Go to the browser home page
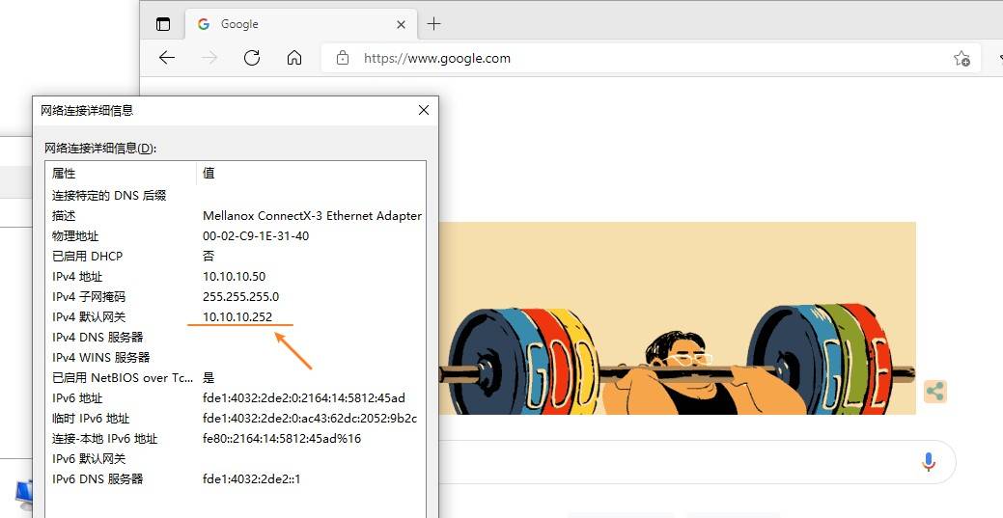Image resolution: width=1003 pixels, height=518 pixels. (294, 58)
